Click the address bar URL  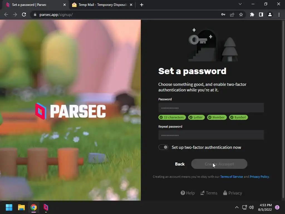click(56, 14)
